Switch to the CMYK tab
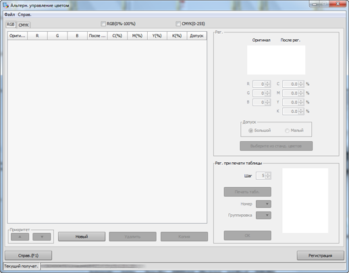Image resolution: width=349 pixels, height=273 pixels. [x=24, y=25]
